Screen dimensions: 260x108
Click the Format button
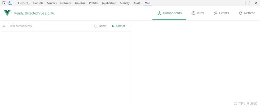click(x=118, y=26)
